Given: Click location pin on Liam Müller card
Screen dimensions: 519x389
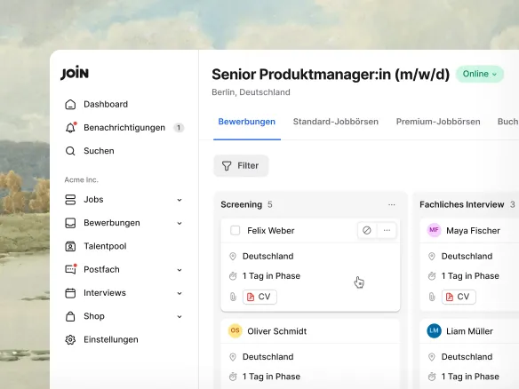Looking at the screenshot, I should click(432, 357).
